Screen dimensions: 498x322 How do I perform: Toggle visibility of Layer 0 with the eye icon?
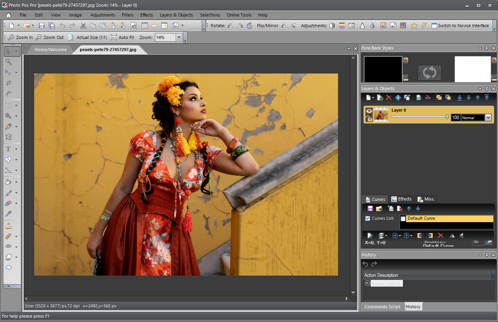(369, 110)
